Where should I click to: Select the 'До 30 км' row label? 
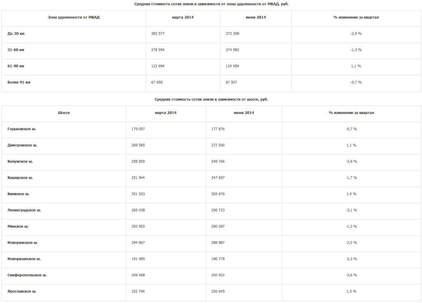coord(16,34)
